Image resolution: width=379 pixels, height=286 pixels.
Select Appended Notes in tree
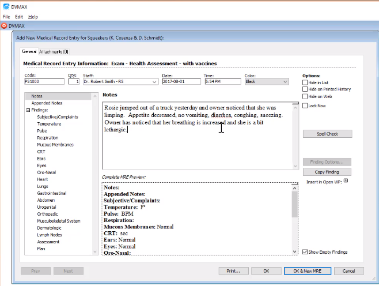point(47,103)
